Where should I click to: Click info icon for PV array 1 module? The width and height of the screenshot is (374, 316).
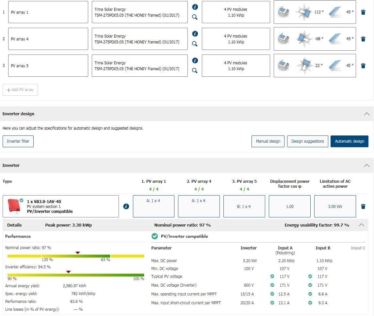point(195,7)
